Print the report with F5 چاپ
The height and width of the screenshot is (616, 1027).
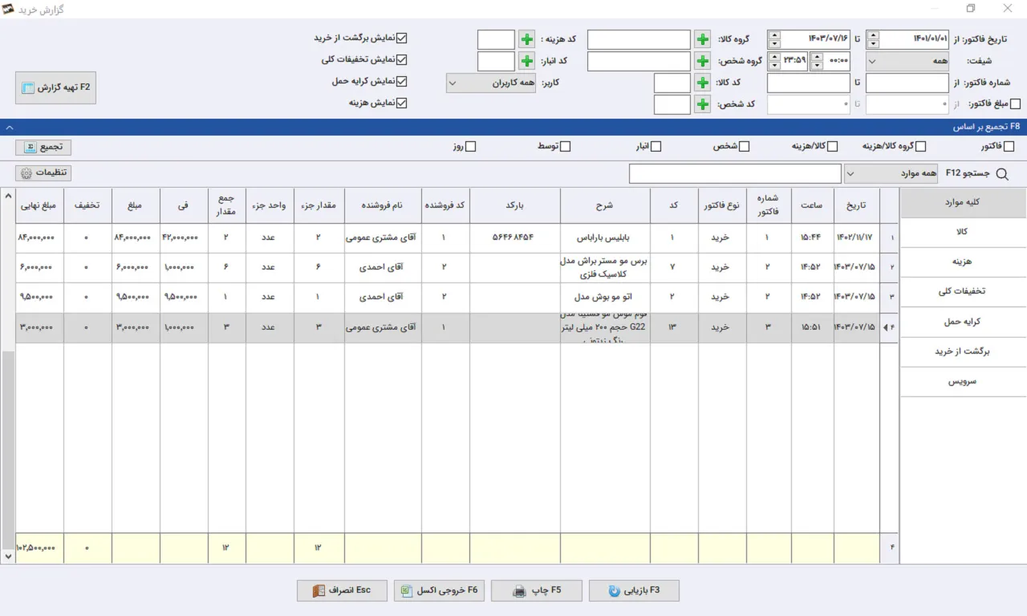click(x=537, y=590)
